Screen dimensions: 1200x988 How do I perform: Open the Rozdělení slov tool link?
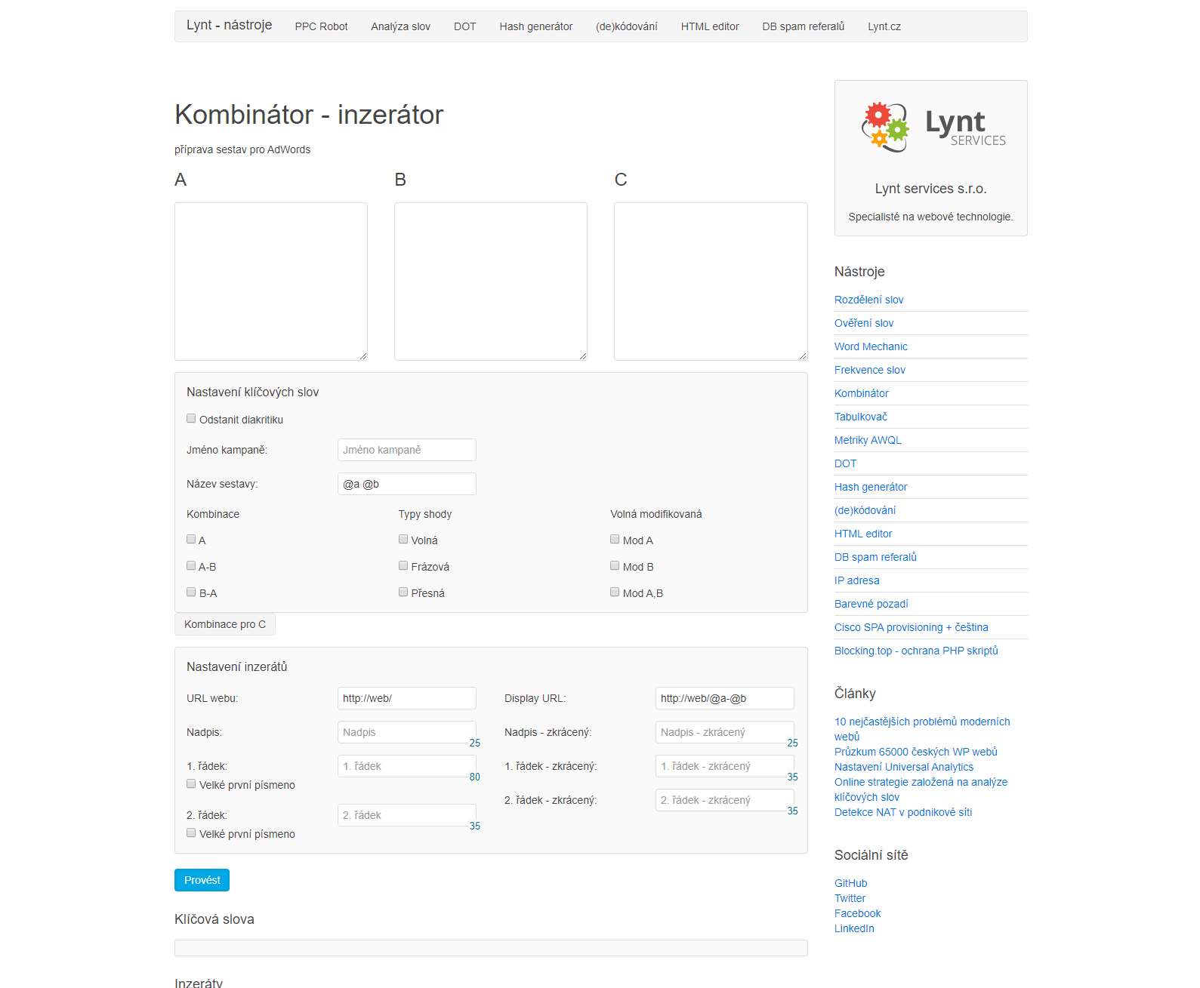tap(868, 300)
